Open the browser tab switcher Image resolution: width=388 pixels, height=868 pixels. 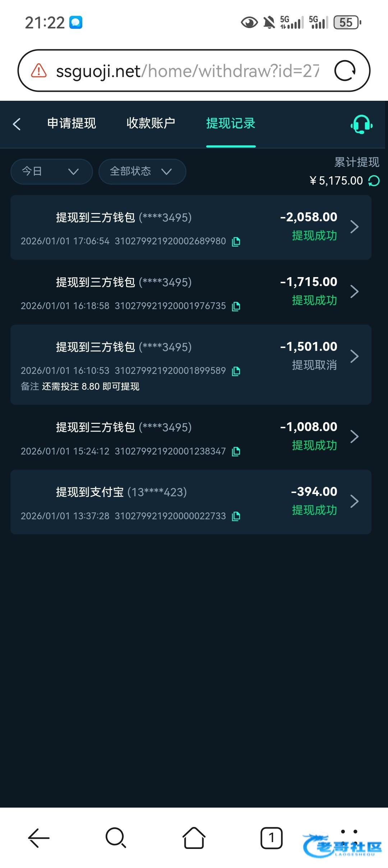pos(271,838)
